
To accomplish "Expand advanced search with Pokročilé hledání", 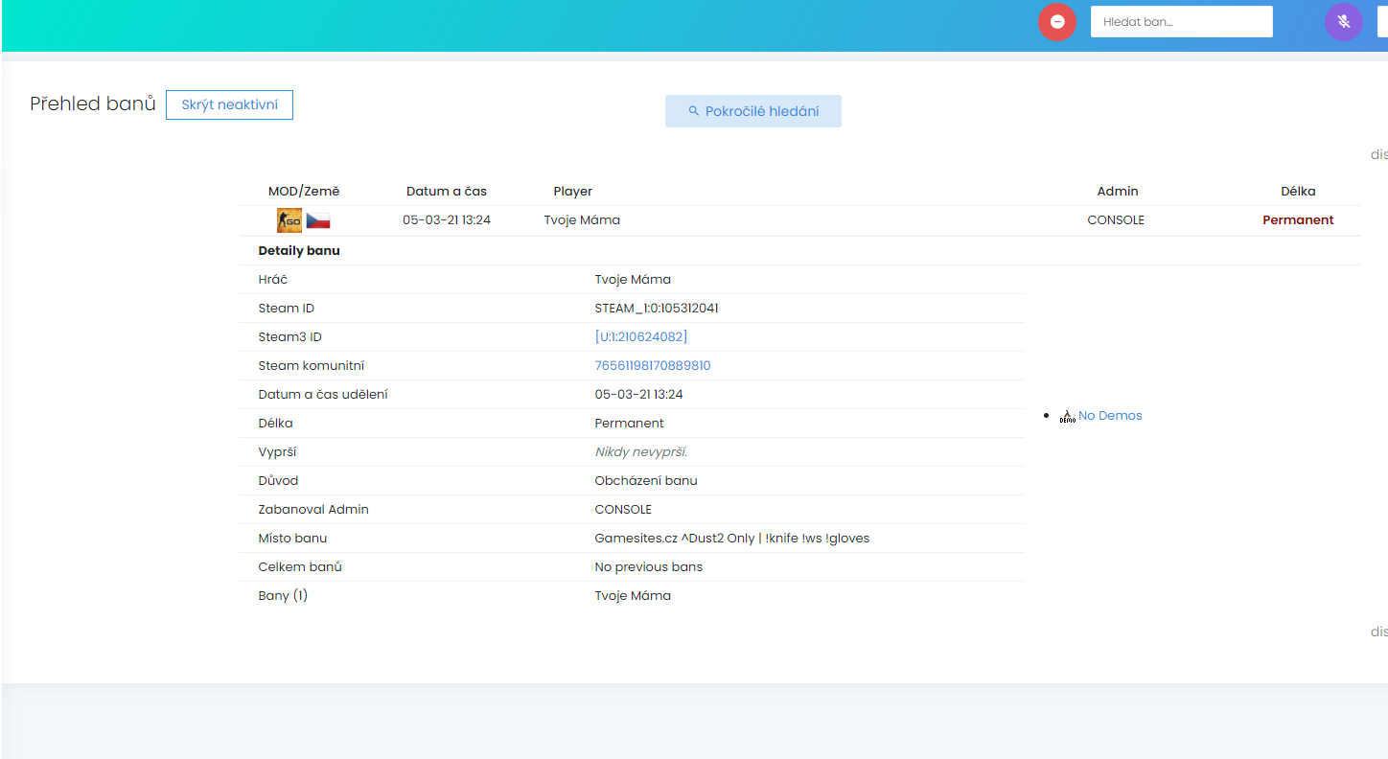I will (x=753, y=111).
